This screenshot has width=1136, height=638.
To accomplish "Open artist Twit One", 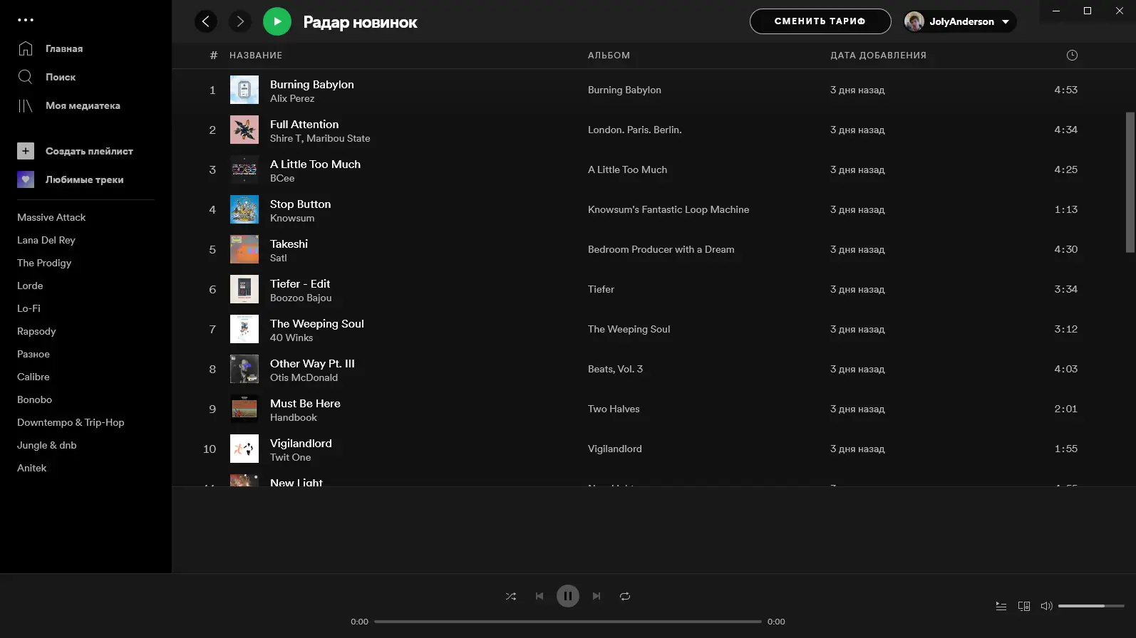I will coord(291,458).
